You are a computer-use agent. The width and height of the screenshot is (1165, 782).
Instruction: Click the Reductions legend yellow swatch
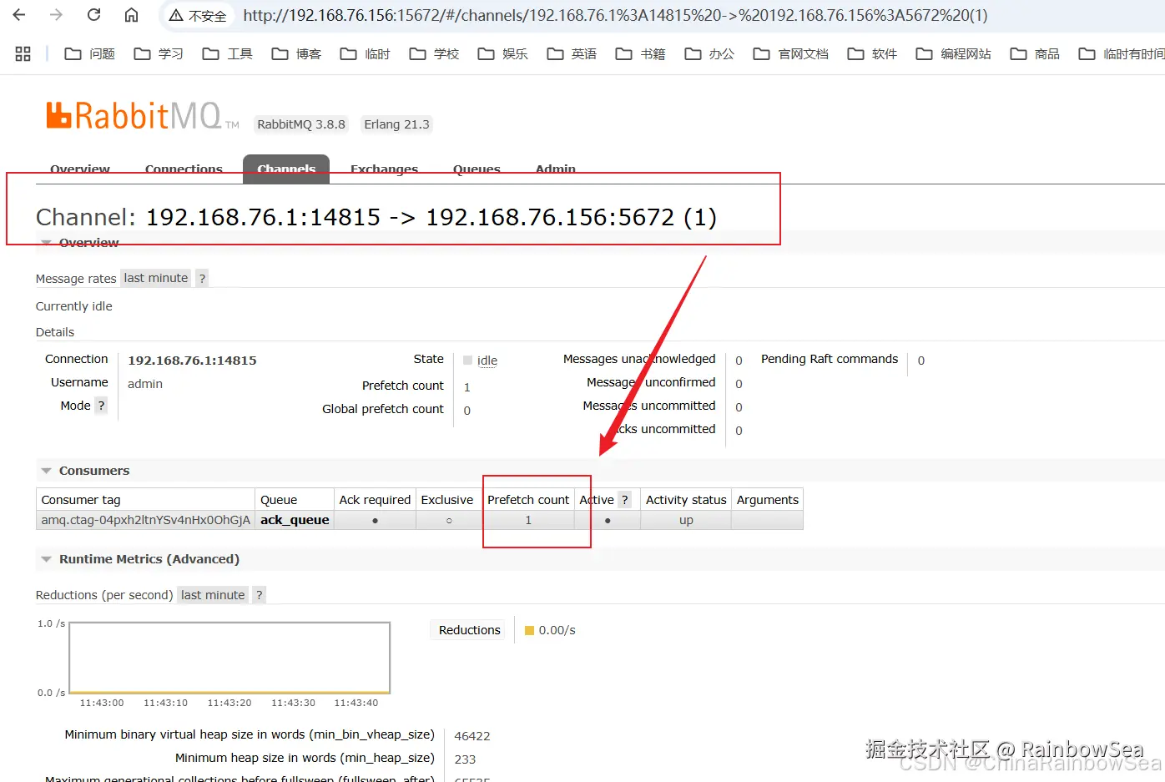[x=529, y=630]
